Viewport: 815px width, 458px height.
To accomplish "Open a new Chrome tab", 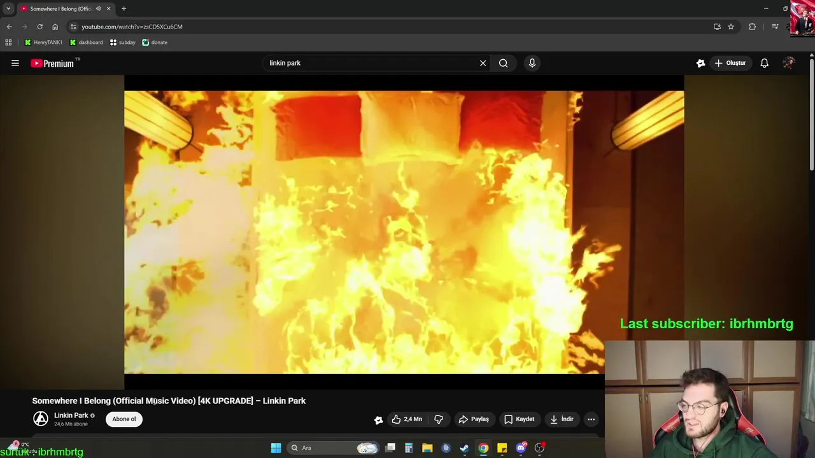I will coord(124,8).
